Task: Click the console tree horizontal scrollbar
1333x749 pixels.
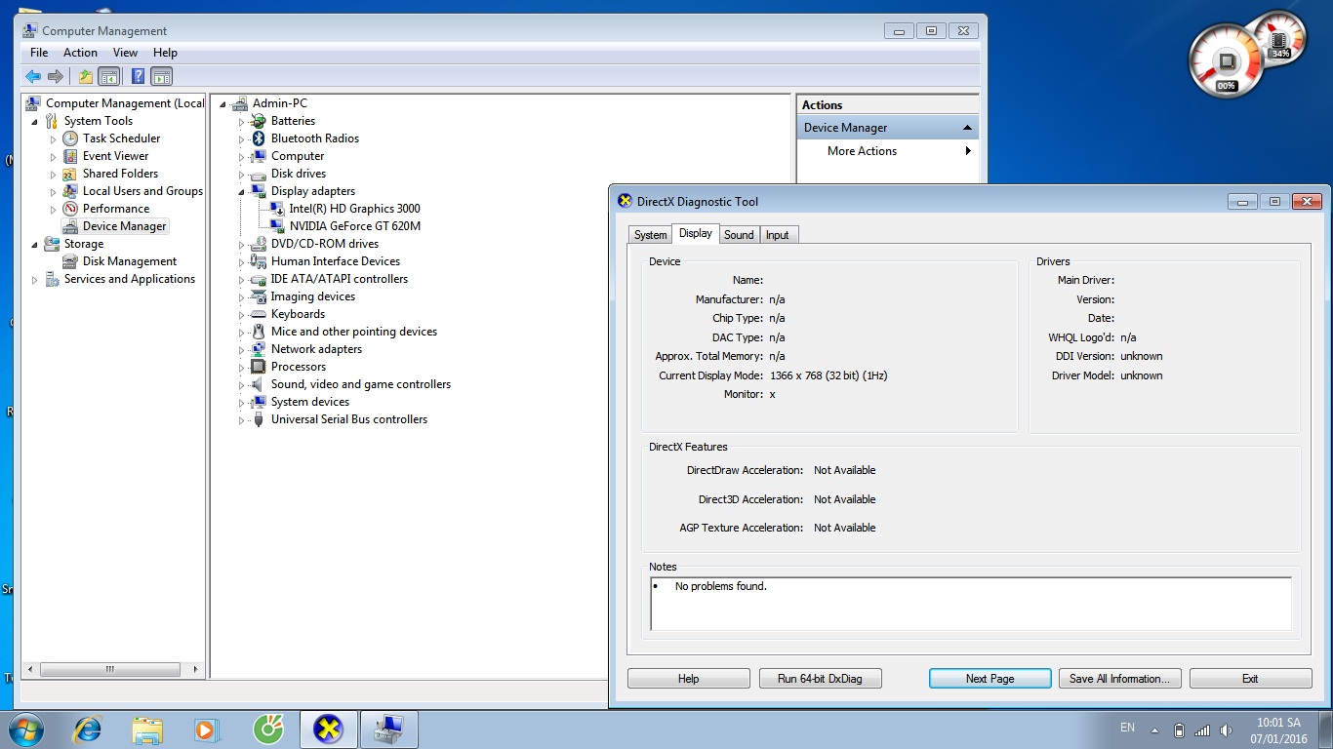Action: pos(109,670)
